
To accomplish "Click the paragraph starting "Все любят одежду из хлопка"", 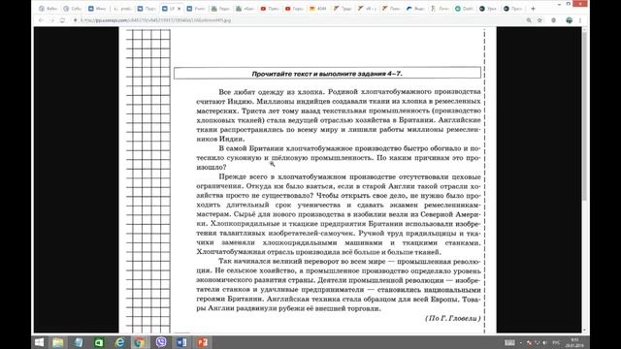I will [x=339, y=115].
